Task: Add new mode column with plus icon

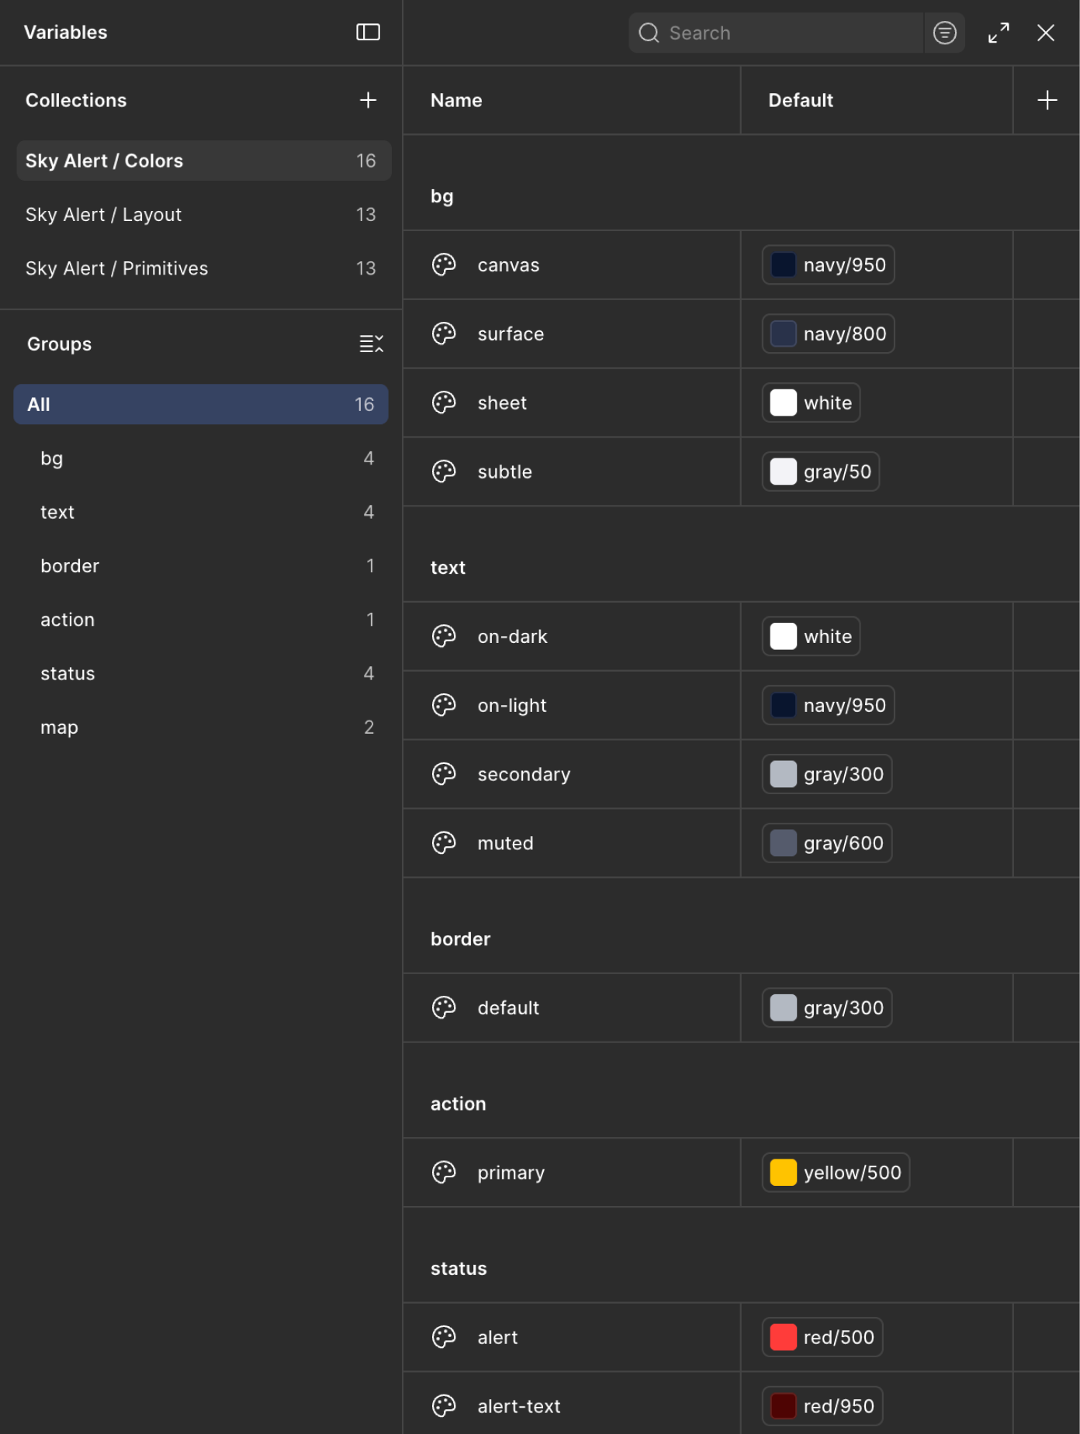Action: click(1047, 100)
